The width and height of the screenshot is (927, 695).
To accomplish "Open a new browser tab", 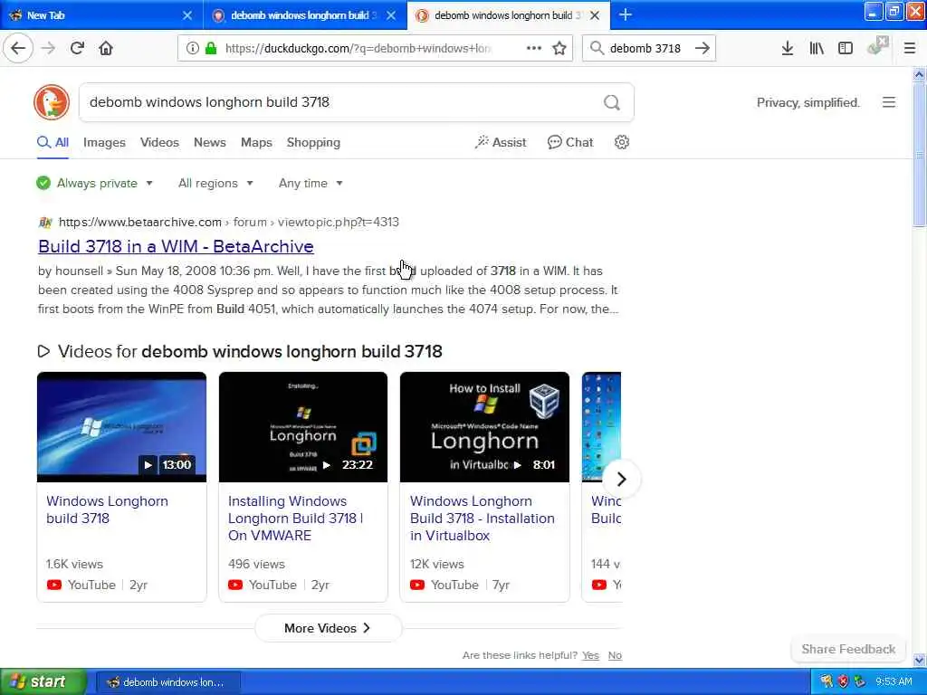I will click(625, 14).
